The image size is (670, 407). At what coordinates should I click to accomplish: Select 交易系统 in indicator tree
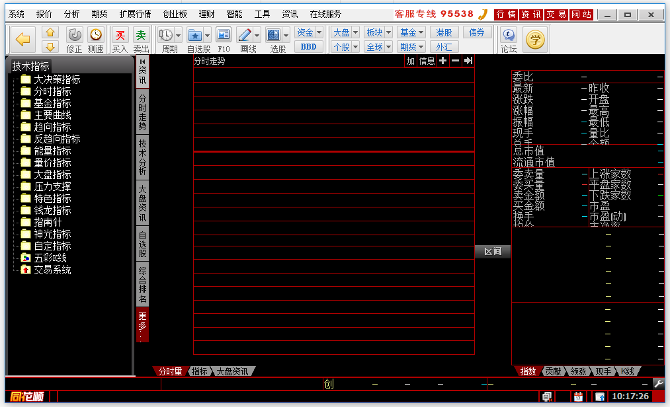coord(52,270)
